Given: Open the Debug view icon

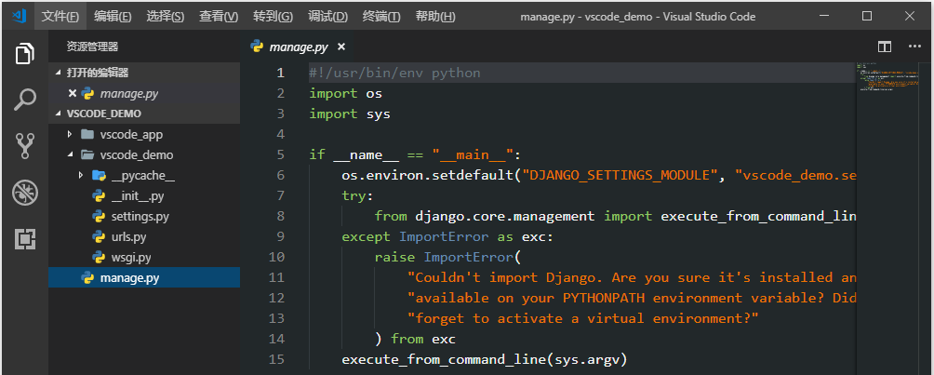Looking at the screenshot, I should (x=24, y=193).
